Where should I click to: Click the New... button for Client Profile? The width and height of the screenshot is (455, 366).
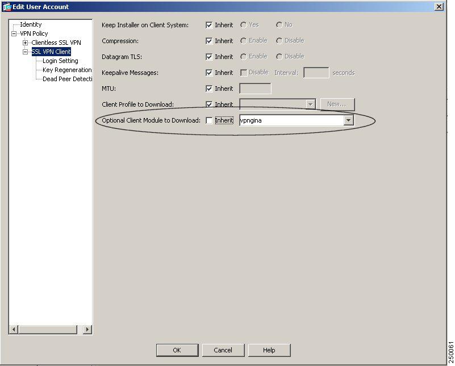coord(337,104)
